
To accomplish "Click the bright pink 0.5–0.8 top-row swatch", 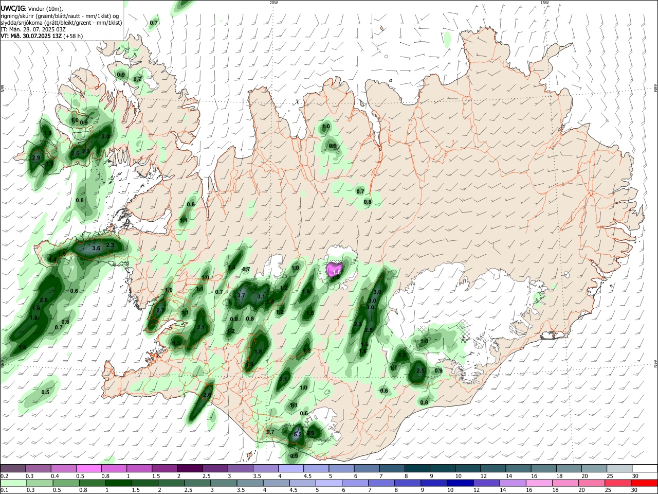I will point(88,468).
